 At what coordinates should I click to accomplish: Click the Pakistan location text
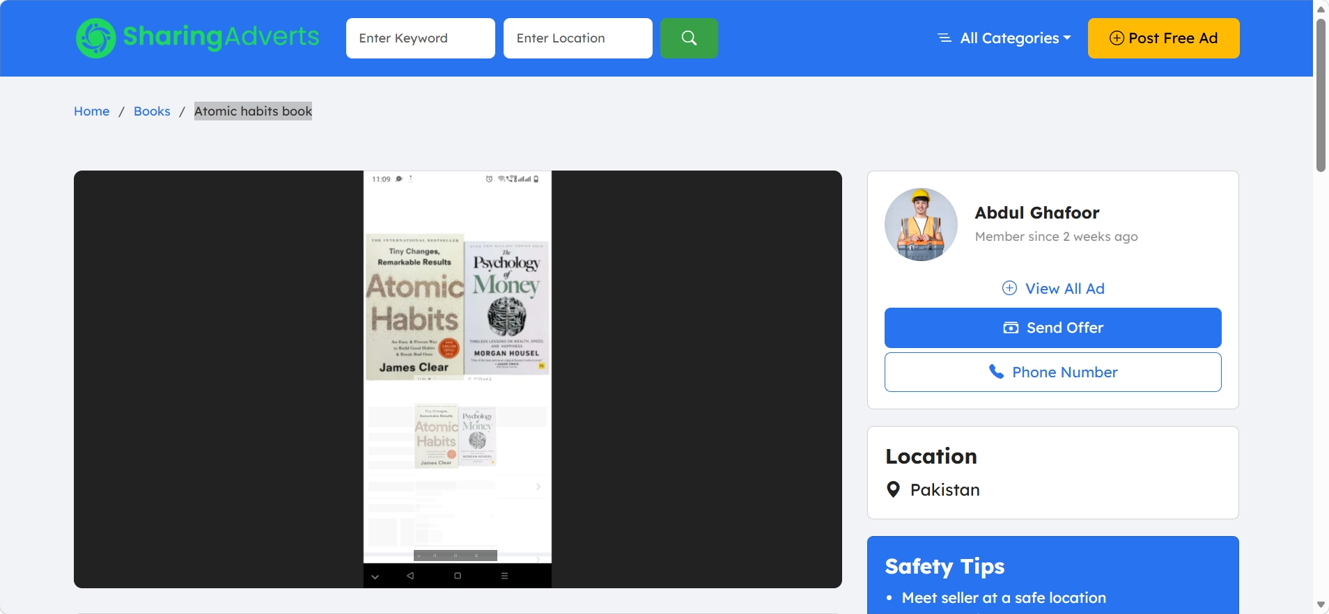[x=945, y=490]
